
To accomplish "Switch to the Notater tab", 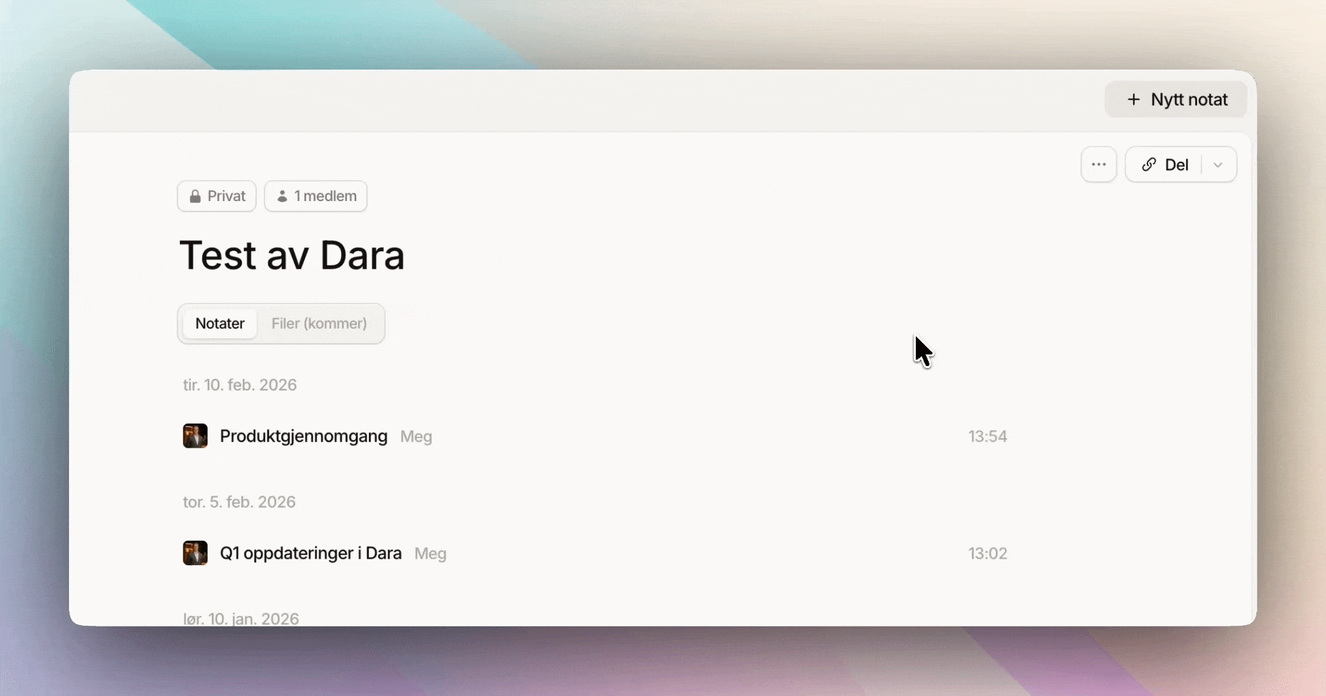I will pos(219,324).
